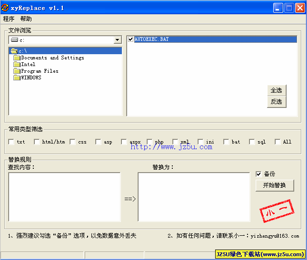Tick the sql filter checkbox
Viewport: 307px width, 260px height.
pyautogui.click(x=252, y=142)
